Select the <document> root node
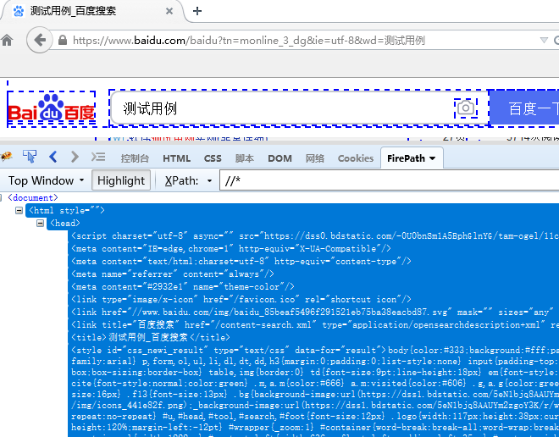559x437 pixels. click(x=32, y=197)
